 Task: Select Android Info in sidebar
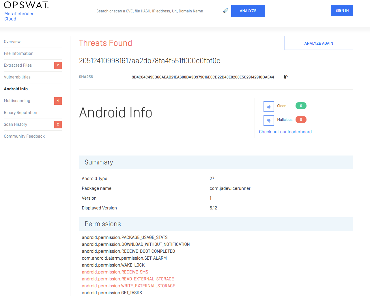pos(16,89)
